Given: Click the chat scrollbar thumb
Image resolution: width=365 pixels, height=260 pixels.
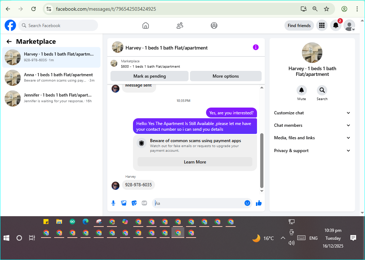Looking at the screenshot, I should point(262,161).
